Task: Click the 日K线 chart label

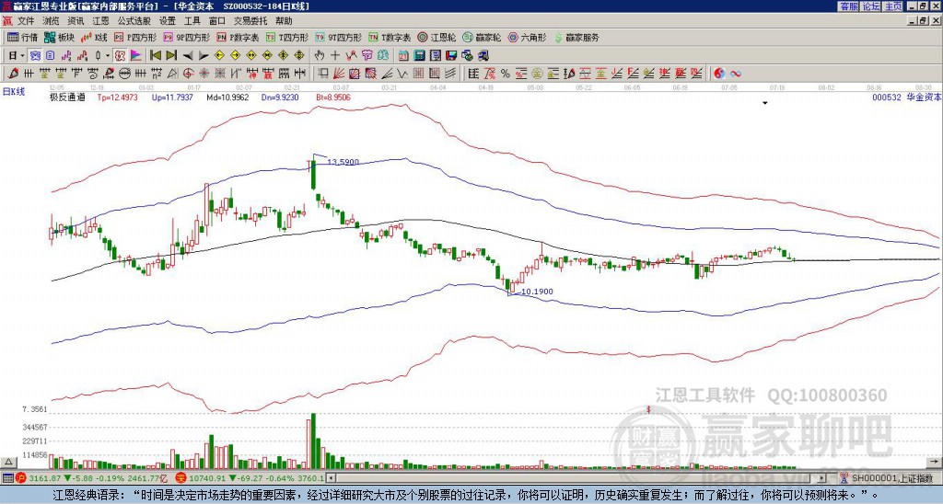Action: pos(14,91)
